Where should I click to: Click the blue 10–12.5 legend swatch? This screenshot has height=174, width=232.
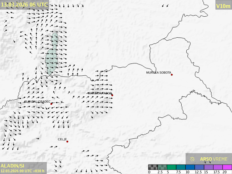(191, 167)
